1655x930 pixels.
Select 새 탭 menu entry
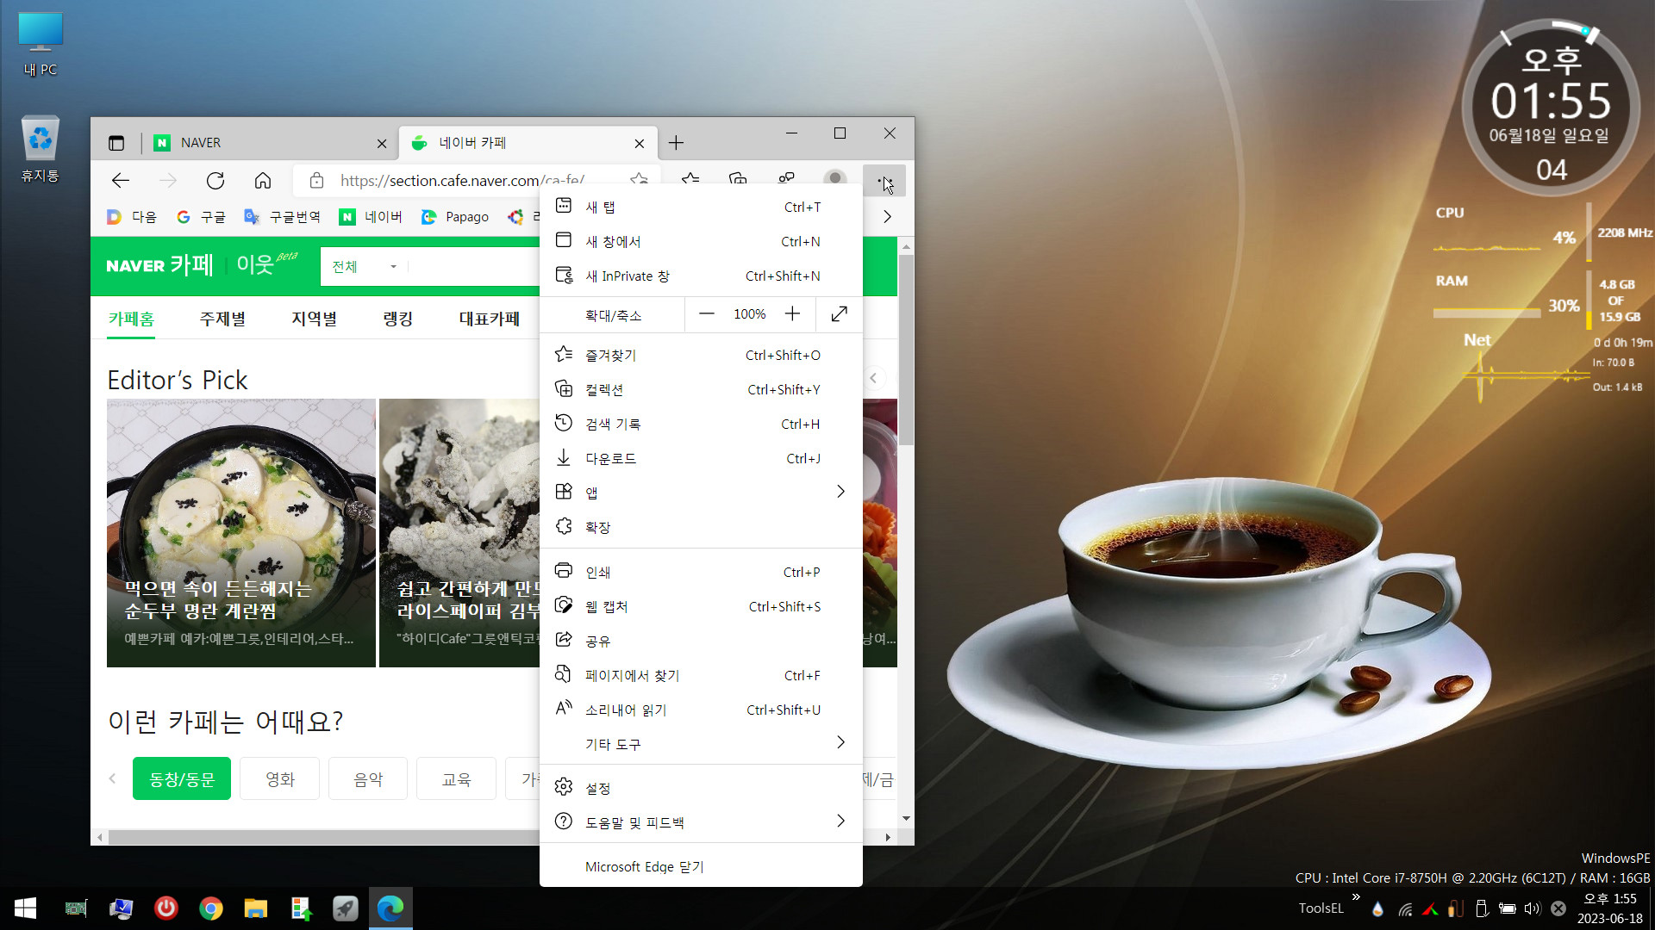click(x=701, y=207)
